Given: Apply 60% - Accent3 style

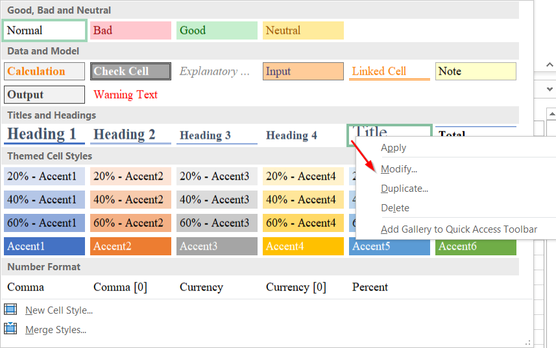Looking at the screenshot, I should tap(217, 223).
